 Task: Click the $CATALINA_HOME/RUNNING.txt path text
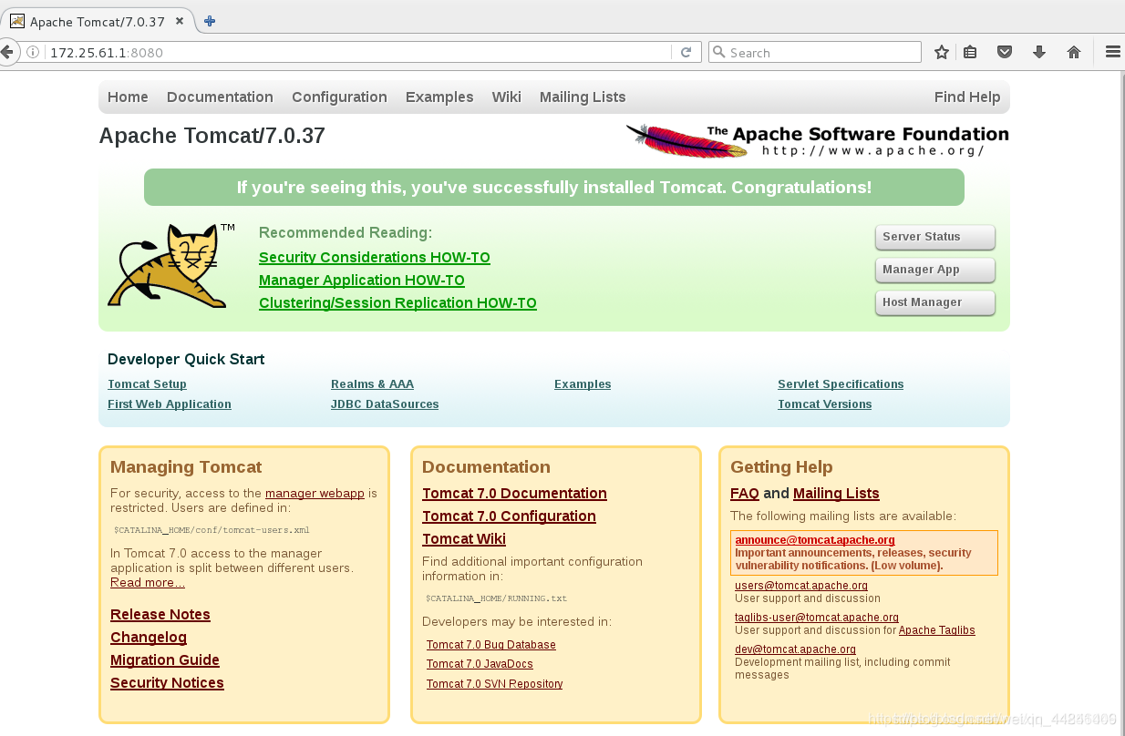tap(496, 598)
